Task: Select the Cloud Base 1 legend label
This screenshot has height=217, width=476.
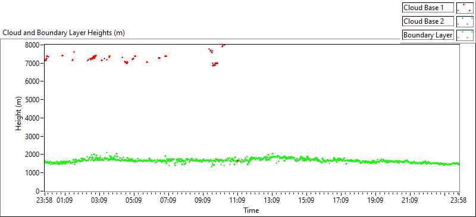Action: (x=428, y=8)
